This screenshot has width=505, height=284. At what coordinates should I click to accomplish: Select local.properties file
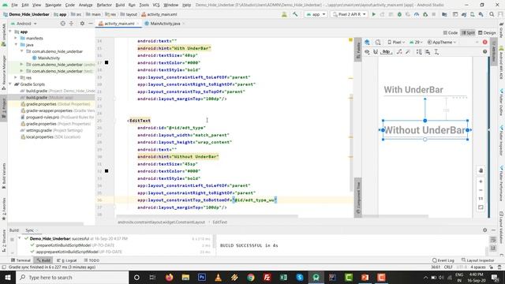(x=39, y=136)
